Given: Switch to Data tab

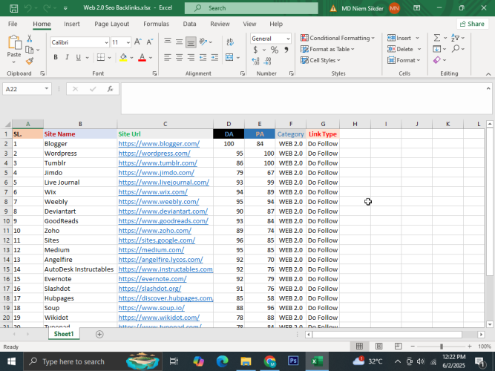Looking at the screenshot, I should click(189, 24).
